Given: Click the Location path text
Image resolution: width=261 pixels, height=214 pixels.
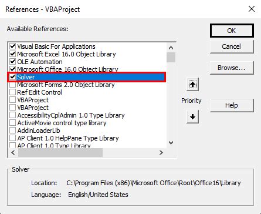Looking at the screenshot, I should tap(154, 183).
